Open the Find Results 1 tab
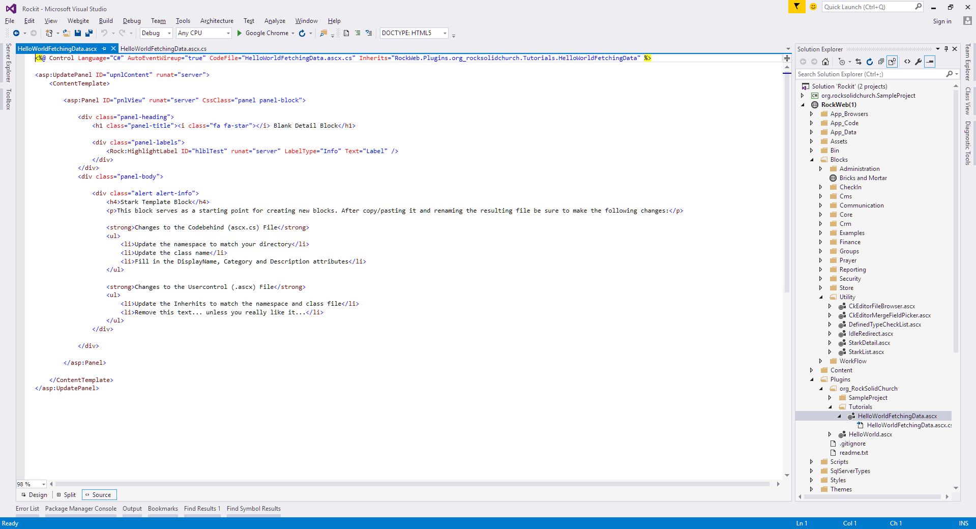 (202, 509)
